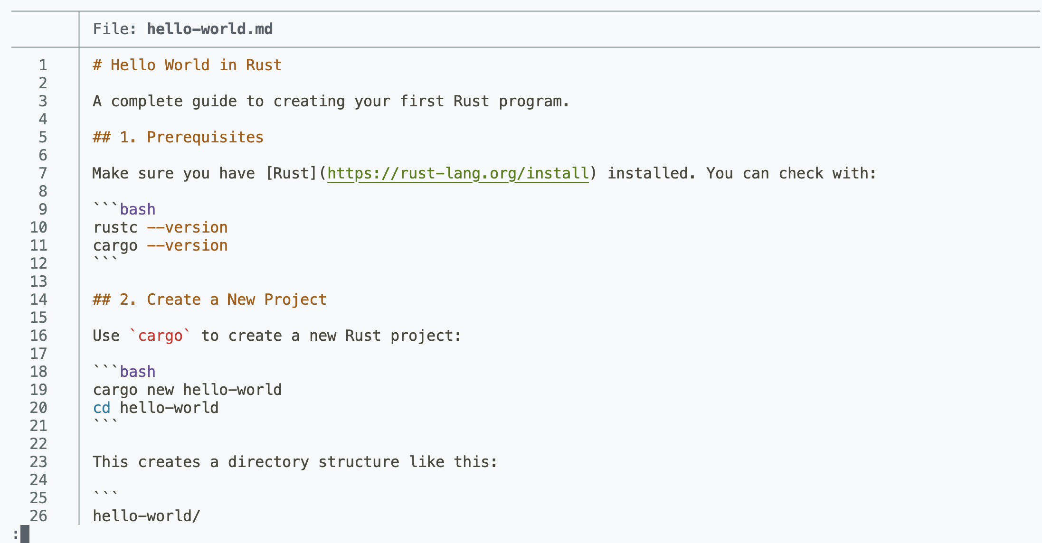The height and width of the screenshot is (543, 1042).
Task: Click line number 14 in the gutter
Action: [38, 300]
